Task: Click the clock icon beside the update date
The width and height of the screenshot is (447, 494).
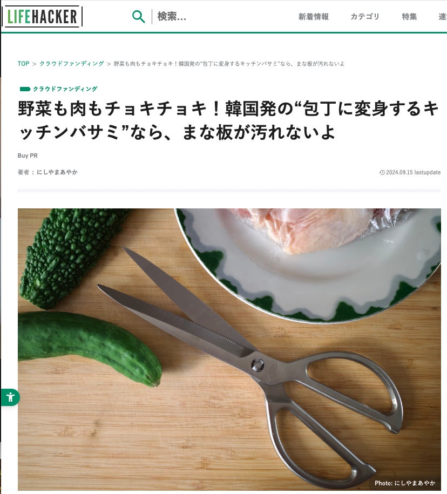Action: pyautogui.click(x=382, y=172)
